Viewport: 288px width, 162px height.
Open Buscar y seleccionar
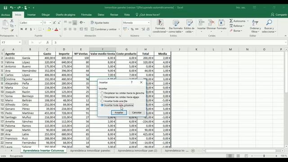[x=269, y=26]
